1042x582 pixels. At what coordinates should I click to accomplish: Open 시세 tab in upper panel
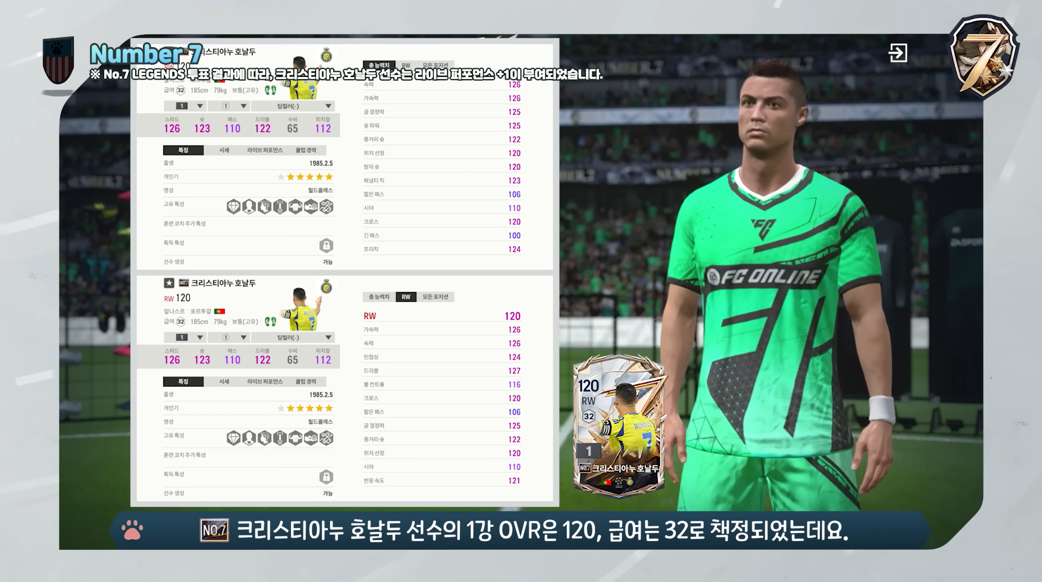click(x=224, y=150)
